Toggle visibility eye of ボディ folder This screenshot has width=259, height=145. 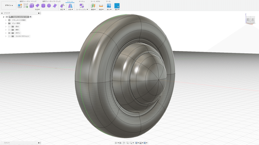coord(9,33)
